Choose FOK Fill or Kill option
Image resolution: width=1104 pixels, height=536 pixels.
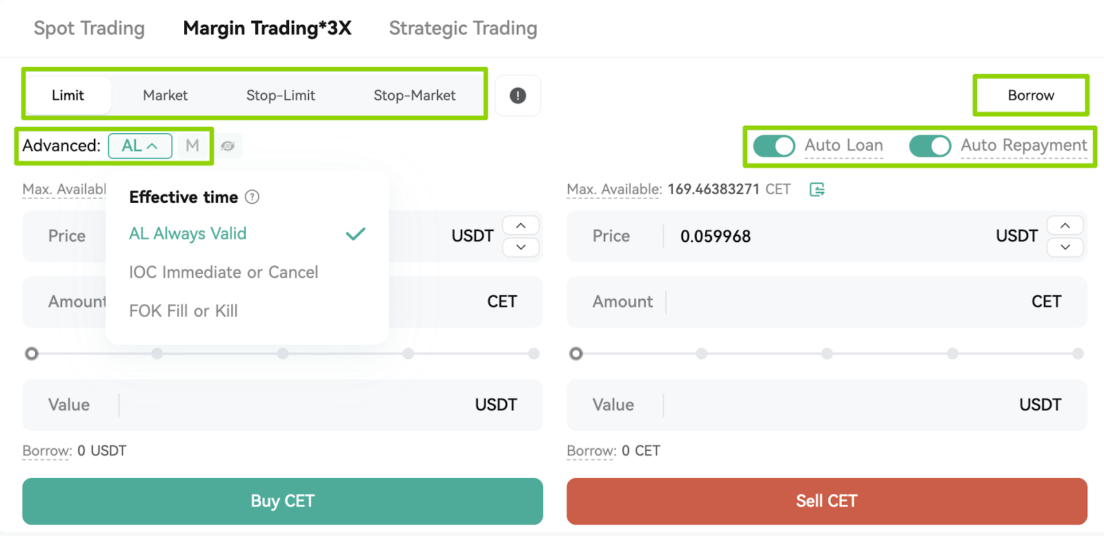[x=184, y=311]
